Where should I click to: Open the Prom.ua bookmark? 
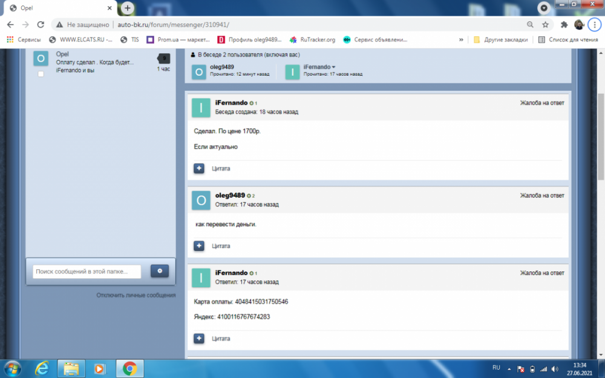click(178, 39)
